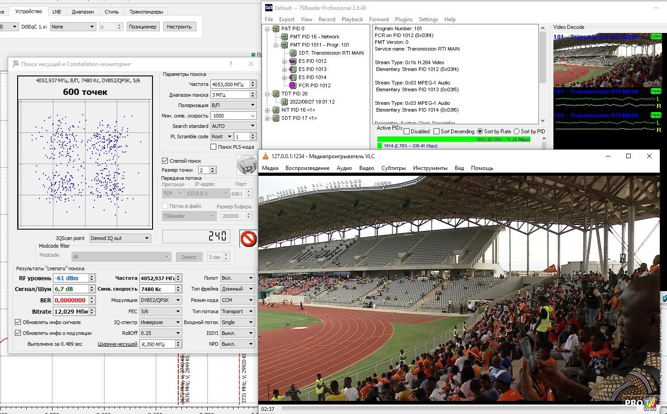Click the ES PID 1013 stream icon

click(x=292, y=69)
